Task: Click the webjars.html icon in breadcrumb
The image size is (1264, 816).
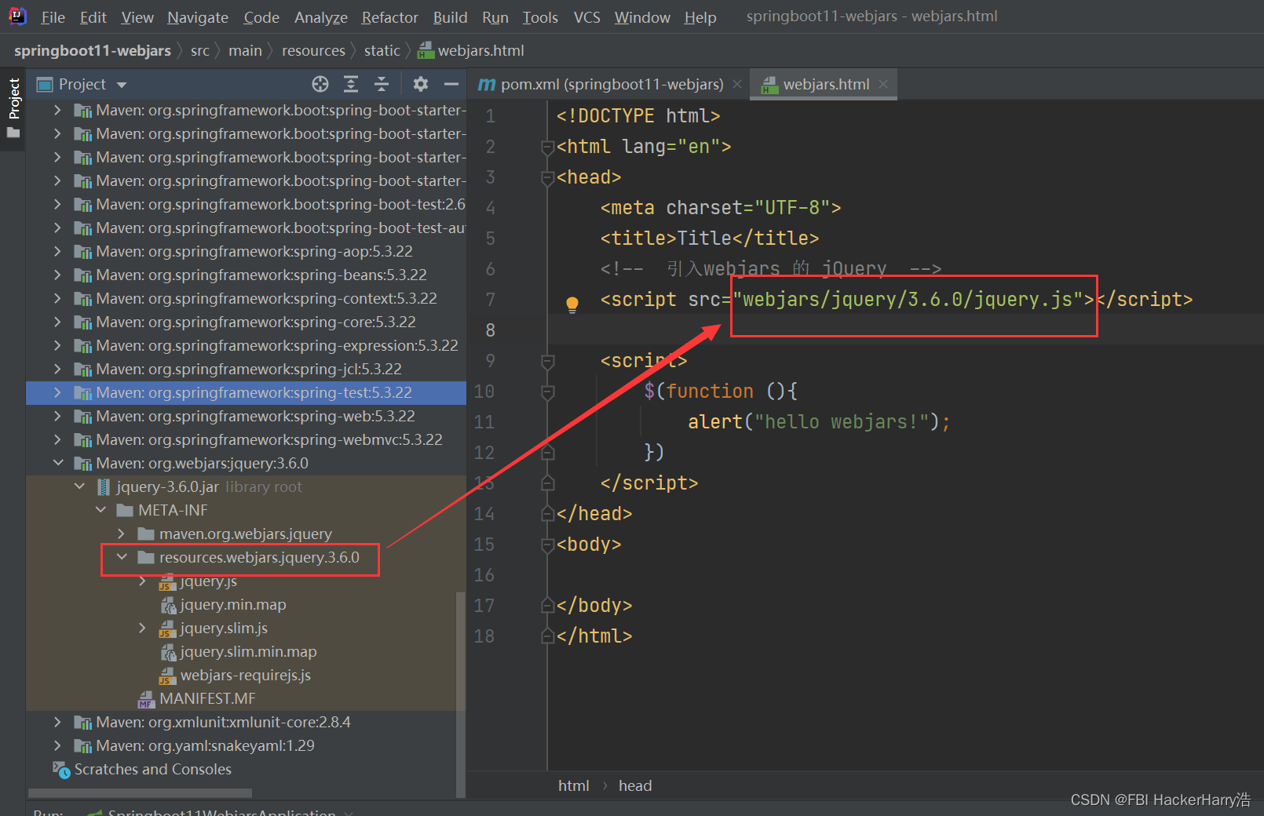Action: click(x=426, y=51)
